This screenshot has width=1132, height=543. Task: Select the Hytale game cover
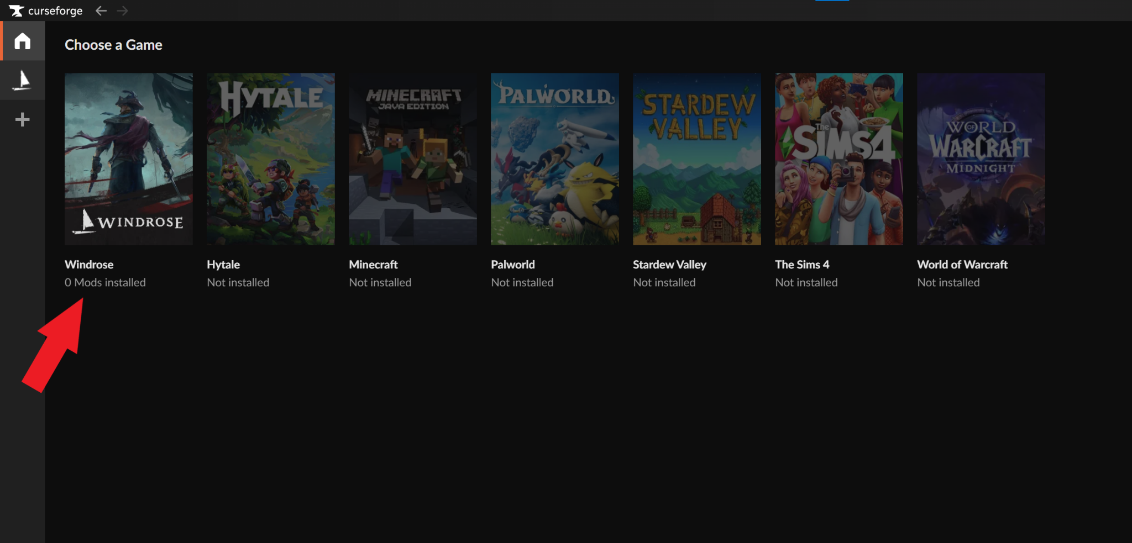tap(271, 159)
